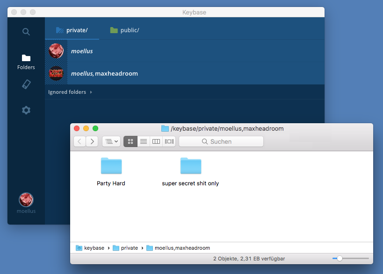Open Keybase settings gear
This screenshot has height=274, width=383.
click(x=26, y=110)
